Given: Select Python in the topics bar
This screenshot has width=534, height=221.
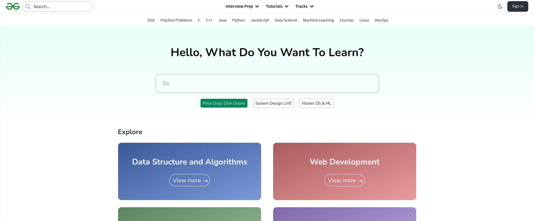Looking at the screenshot, I should click(238, 20).
